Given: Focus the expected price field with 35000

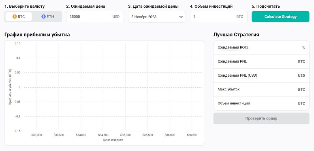Looking at the screenshot, I should [95, 17].
